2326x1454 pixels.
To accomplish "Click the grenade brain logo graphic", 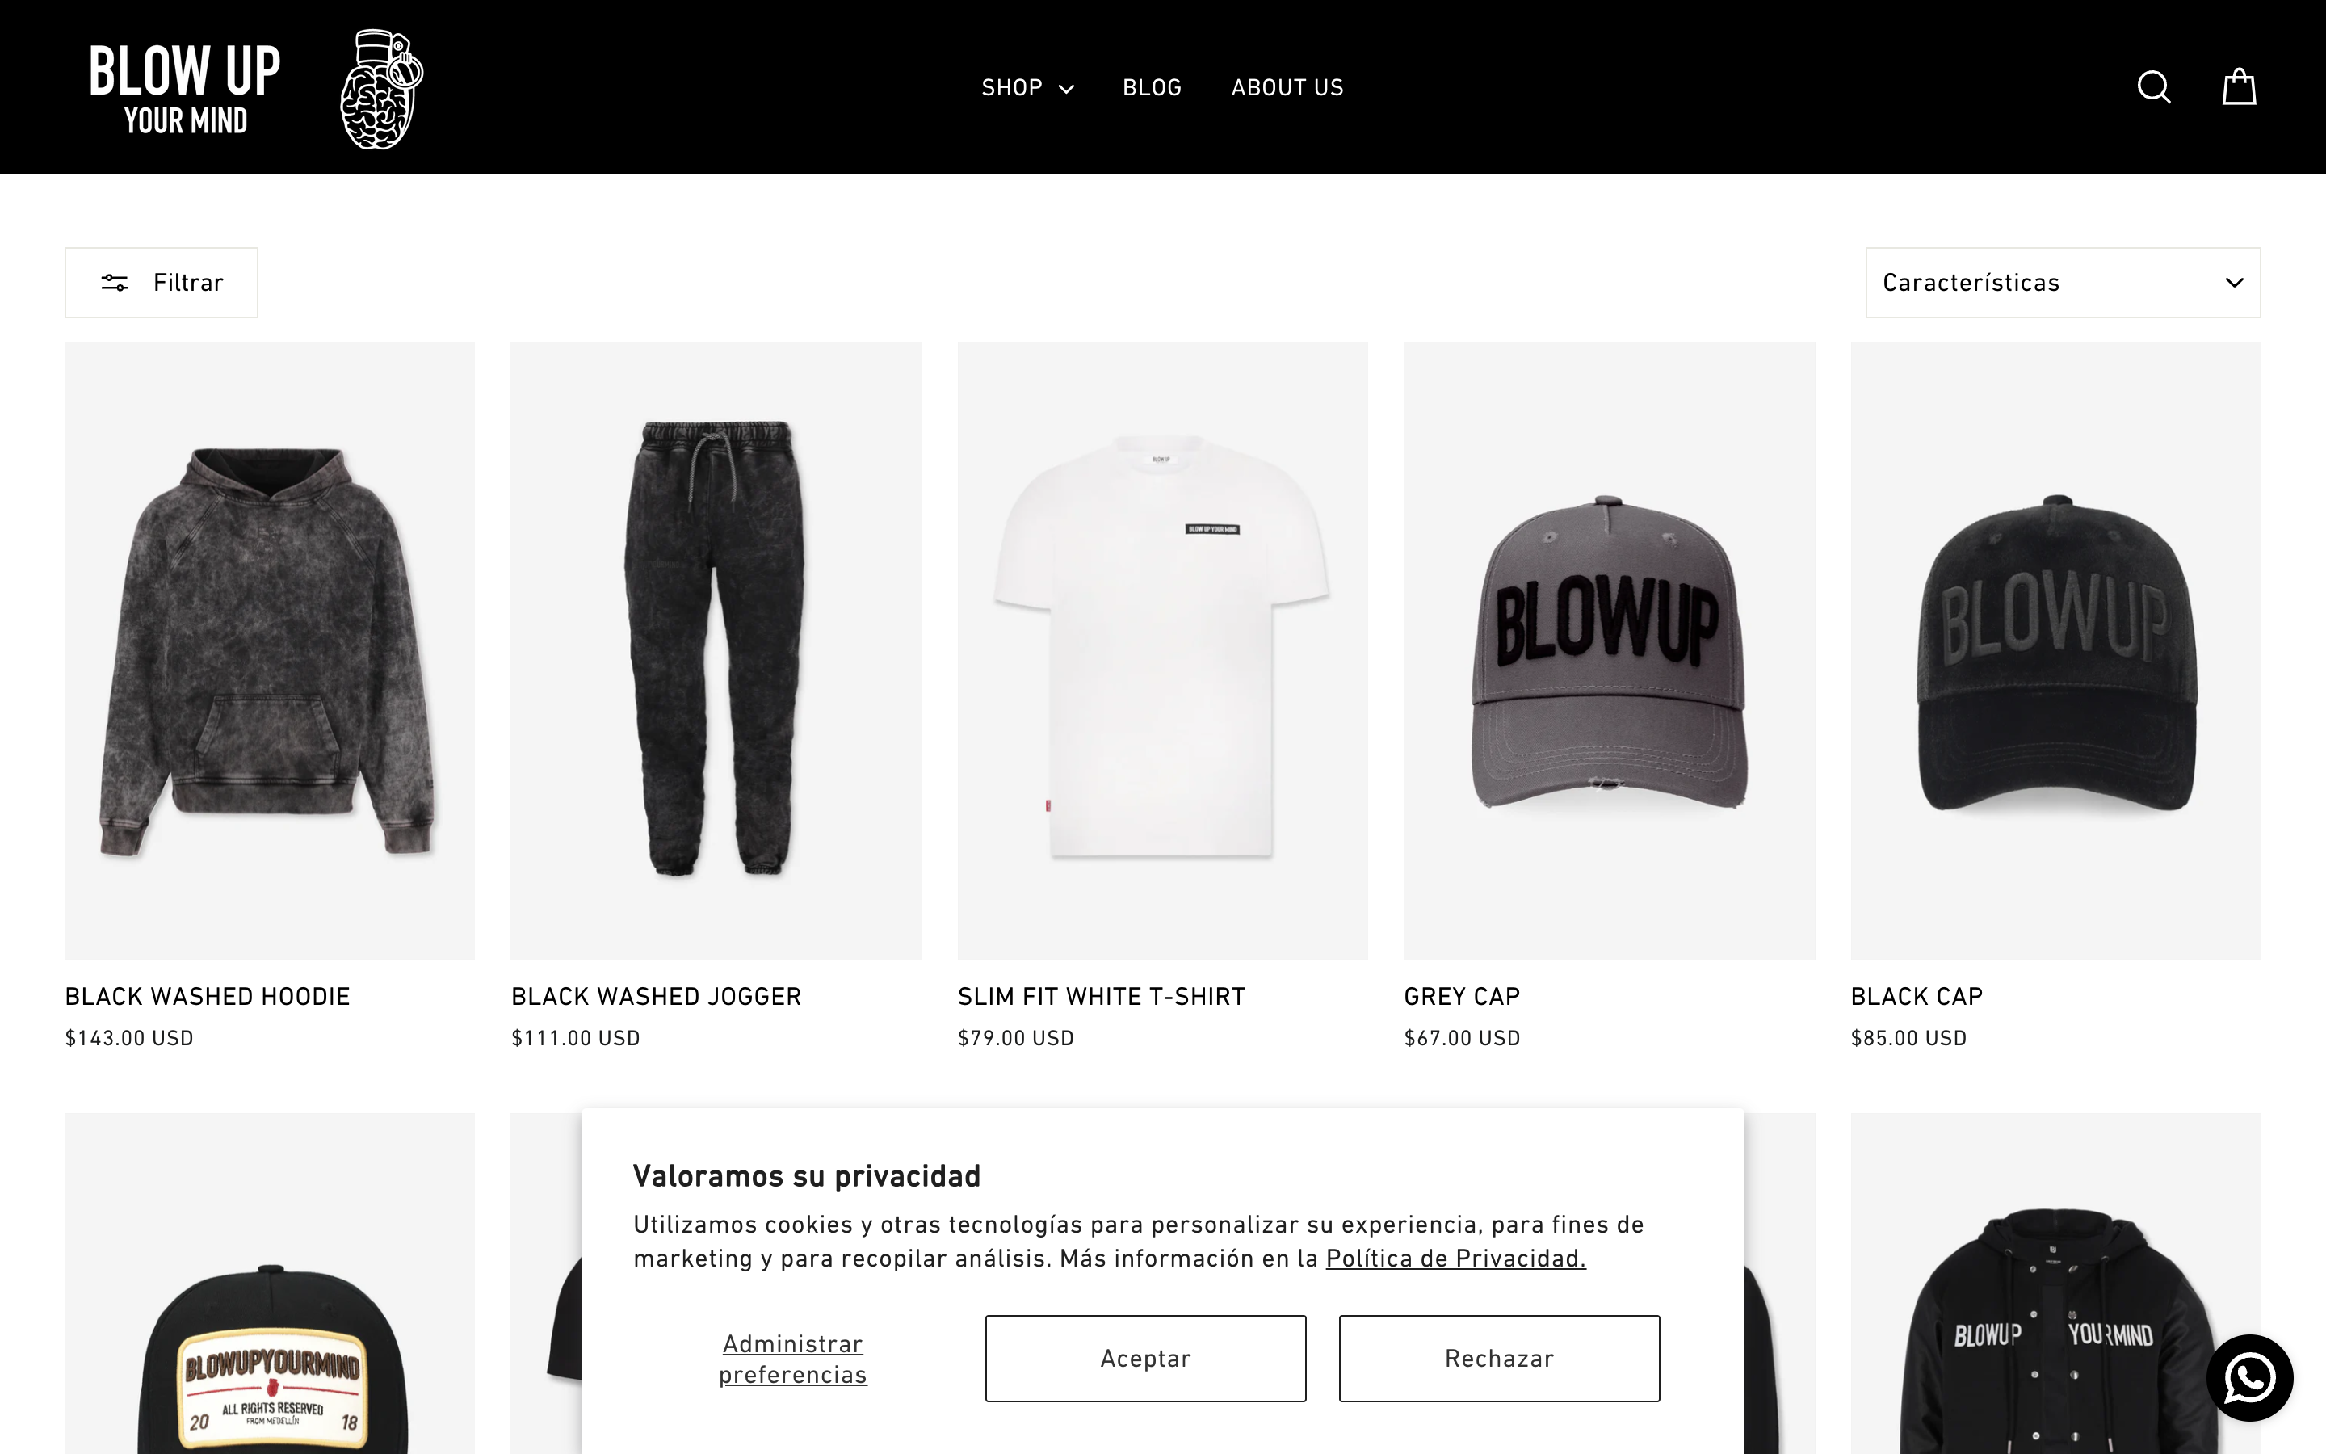I will 381,89.
